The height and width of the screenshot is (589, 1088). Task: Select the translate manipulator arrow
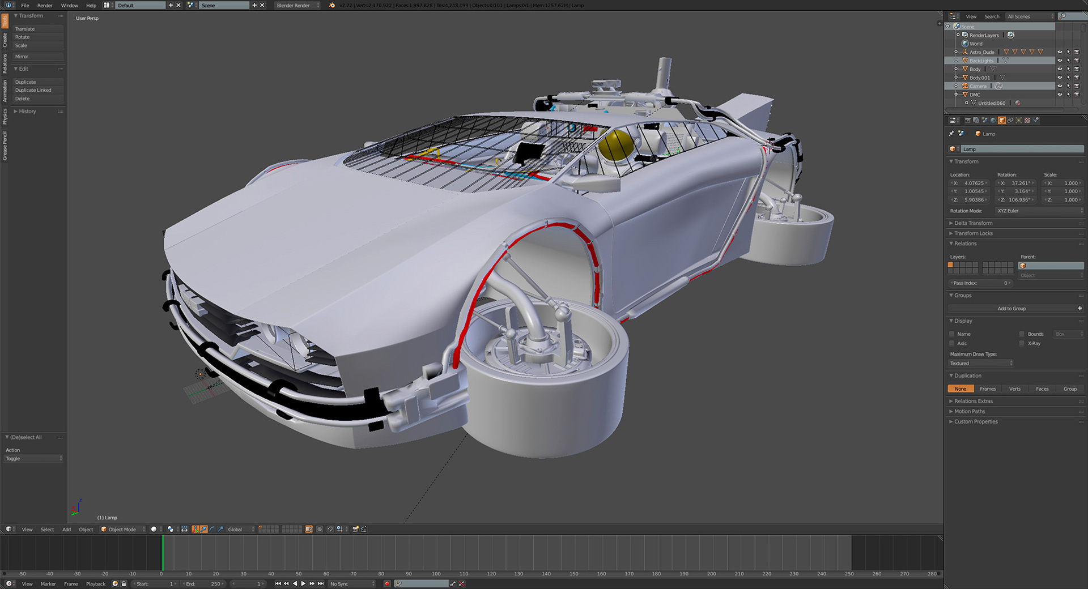203,529
